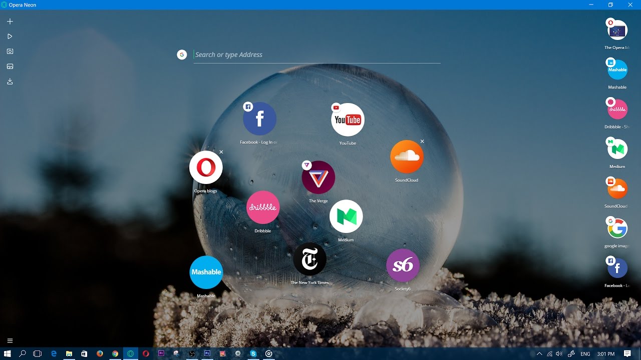The image size is (641, 360).
Task: Switch to the Facebook tab in right tab bar
Action: pyautogui.click(x=617, y=268)
